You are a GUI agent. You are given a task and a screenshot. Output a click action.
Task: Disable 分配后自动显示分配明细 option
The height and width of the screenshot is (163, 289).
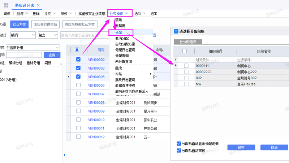click(179, 144)
